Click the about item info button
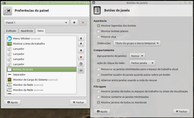Screen dimensions: 194x118 (x=81, y=71)
